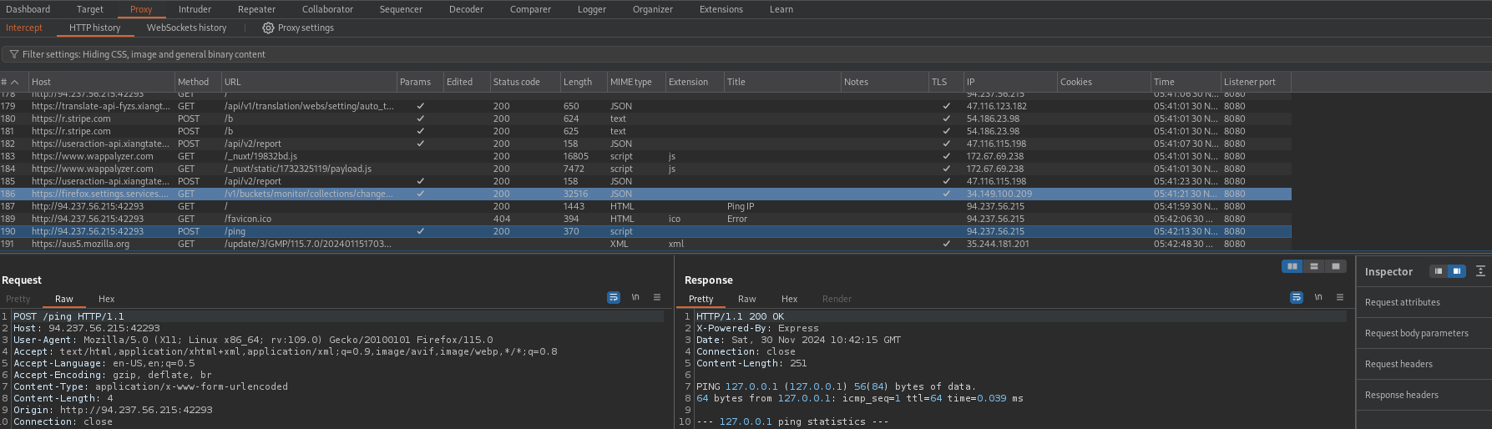Switch to tabbed request/response layout
1492x429 pixels.
click(x=1336, y=266)
